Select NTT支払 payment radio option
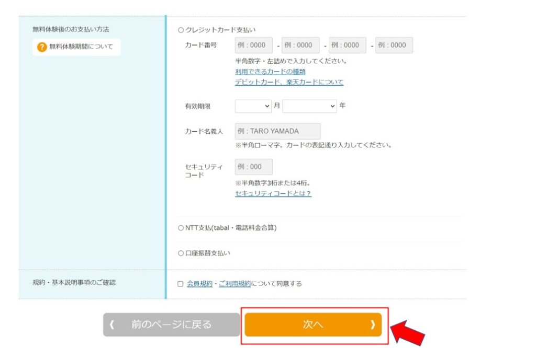This screenshot has width=536, height=348. [x=181, y=228]
